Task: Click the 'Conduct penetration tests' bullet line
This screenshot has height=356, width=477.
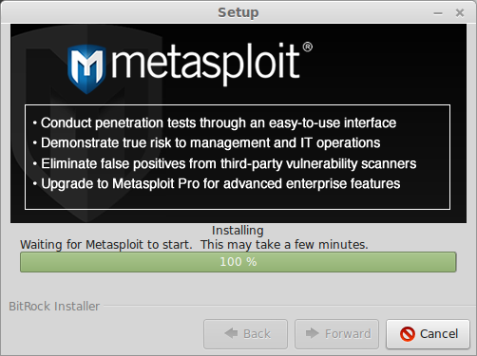Action: 215,123
